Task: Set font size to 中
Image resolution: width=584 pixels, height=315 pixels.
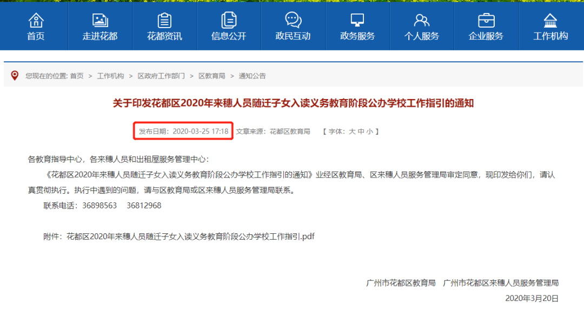Action: point(361,132)
